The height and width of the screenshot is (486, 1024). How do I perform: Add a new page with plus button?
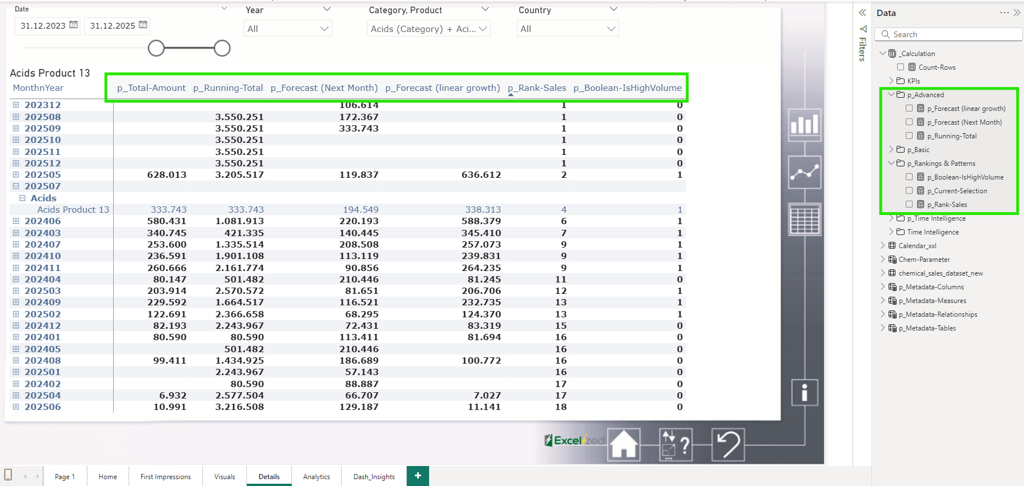(418, 476)
